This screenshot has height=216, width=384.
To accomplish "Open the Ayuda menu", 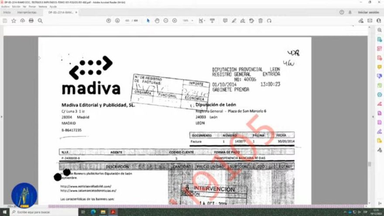I will click(x=53, y=7).
